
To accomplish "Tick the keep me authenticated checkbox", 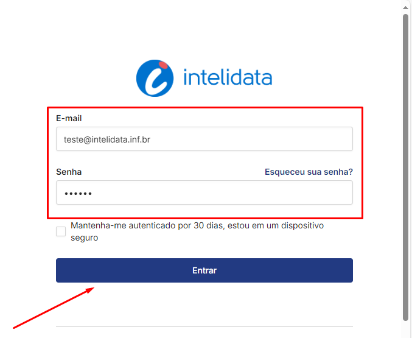I will [61, 231].
